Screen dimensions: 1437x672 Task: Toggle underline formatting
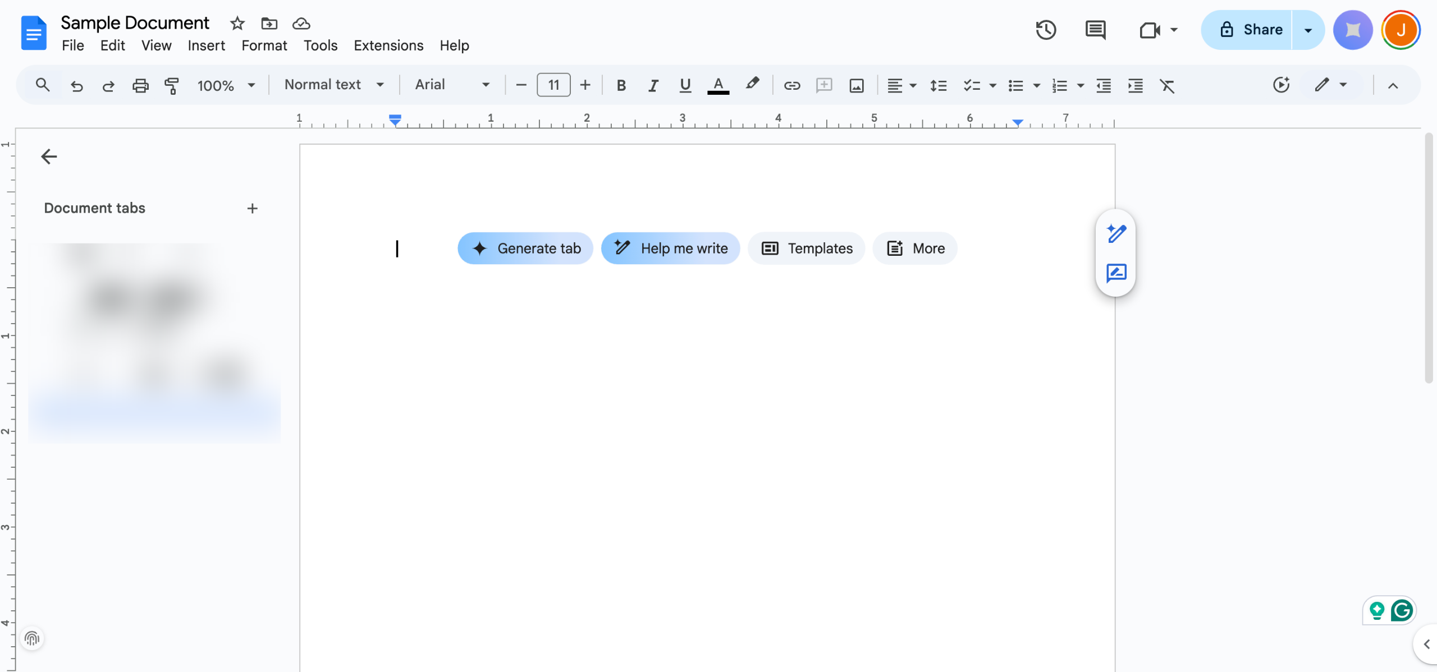(685, 85)
